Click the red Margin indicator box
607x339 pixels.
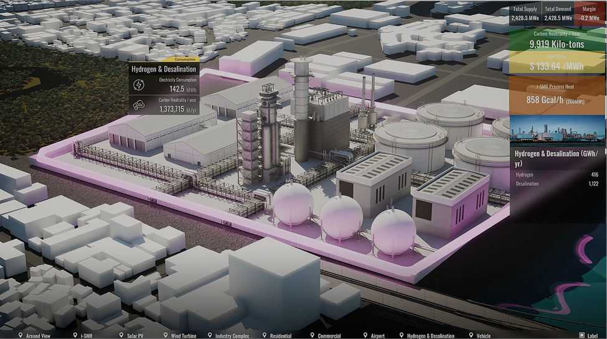589,14
